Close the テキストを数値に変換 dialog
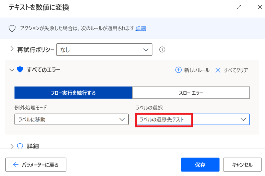The width and height of the screenshot is (265, 176). (260, 7)
